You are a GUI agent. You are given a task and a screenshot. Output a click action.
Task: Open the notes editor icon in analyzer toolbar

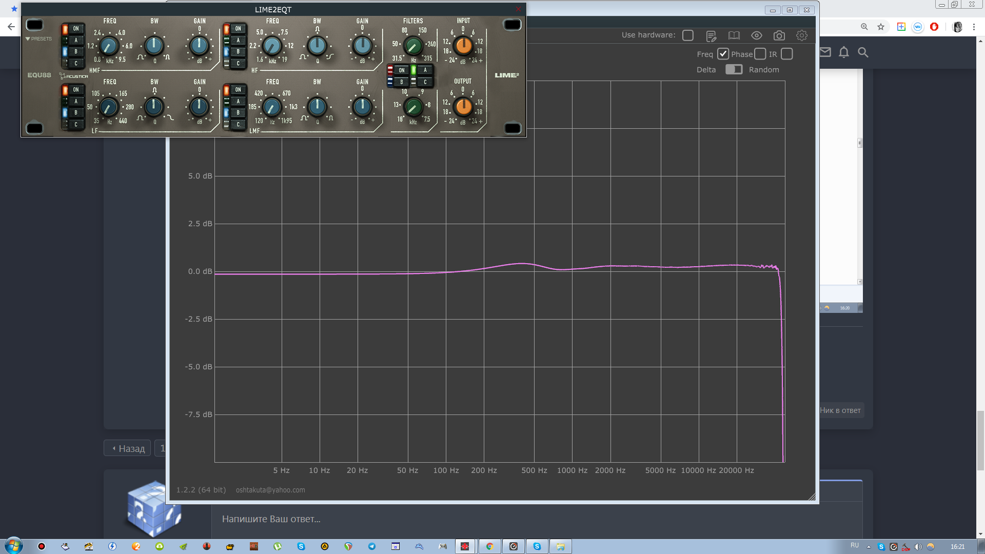(711, 35)
